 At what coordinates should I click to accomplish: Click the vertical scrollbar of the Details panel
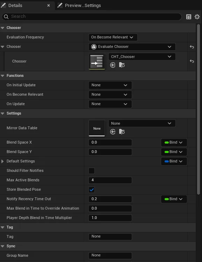coord(199,109)
